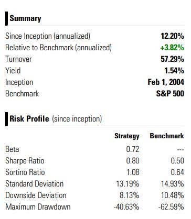Select the Benchmark column header in Risk Profile
Viewport: 191px width, 219px height.
[x=167, y=136]
